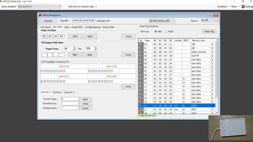
Task: Tick the last bit checkbox under Byte 1:00
Action: (111, 71)
